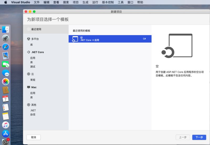Click the 多平台 category heading
The width and height of the screenshot is (210, 145).
(x=35, y=39)
